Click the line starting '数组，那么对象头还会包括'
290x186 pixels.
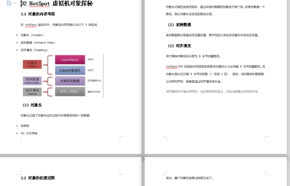point(190,14)
